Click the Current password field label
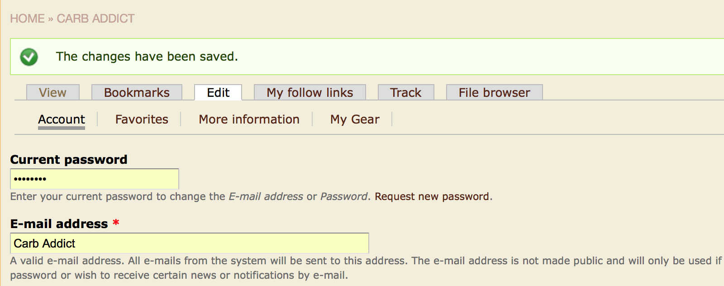 (69, 160)
